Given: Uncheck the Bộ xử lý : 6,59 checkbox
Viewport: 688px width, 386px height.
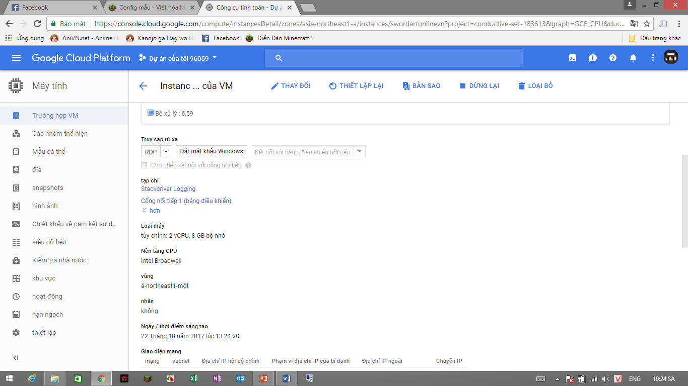Looking at the screenshot, I should tap(151, 113).
